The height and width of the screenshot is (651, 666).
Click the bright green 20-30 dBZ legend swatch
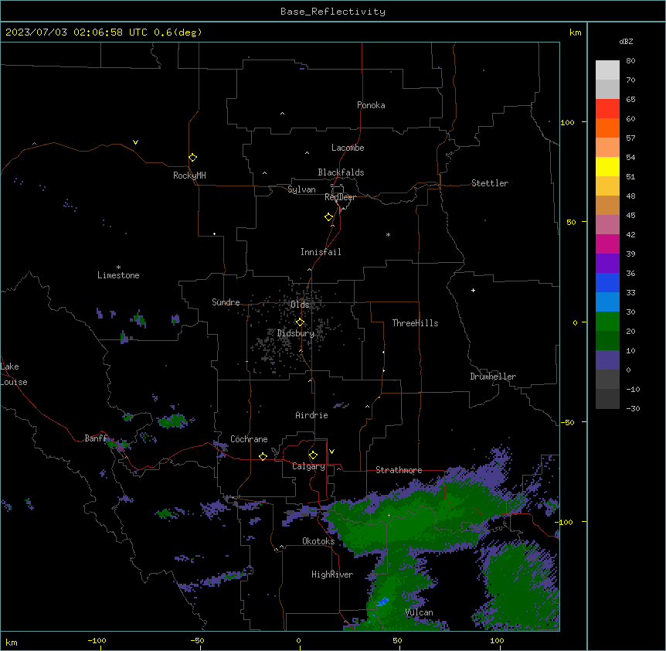(x=607, y=322)
